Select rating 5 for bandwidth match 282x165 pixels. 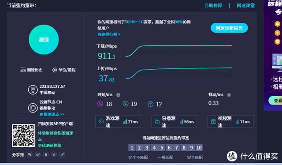(162, 148)
